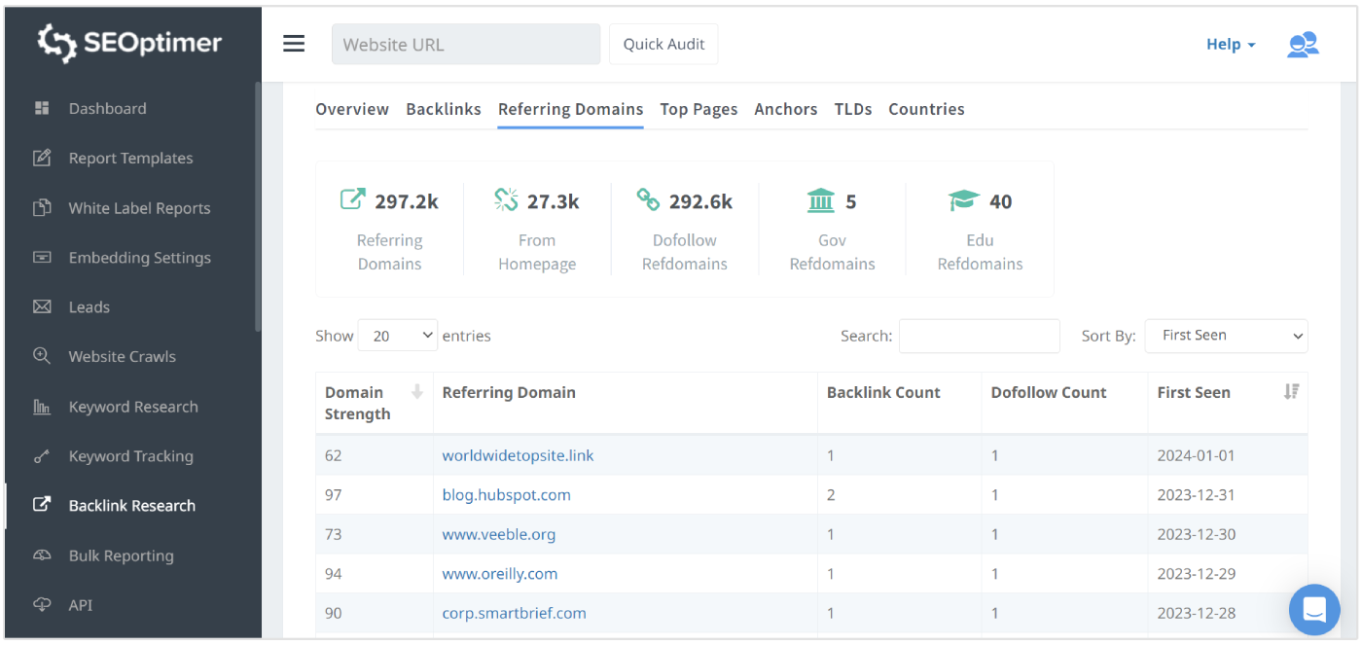The height and width of the screenshot is (645, 1362).
Task: Sort by the Domain Strength arrow
Action: (416, 392)
